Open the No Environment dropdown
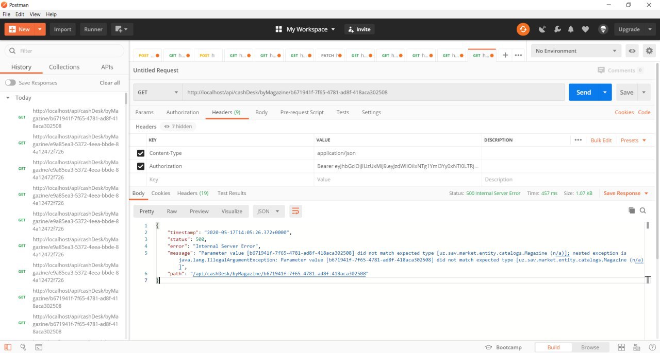 point(576,51)
